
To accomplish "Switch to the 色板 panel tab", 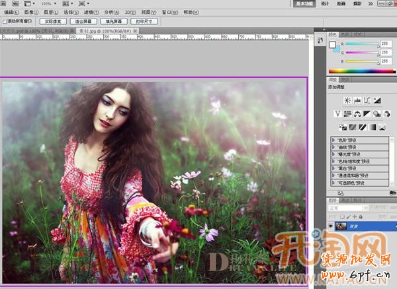I will pyautogui.click(x=345, y=34).
